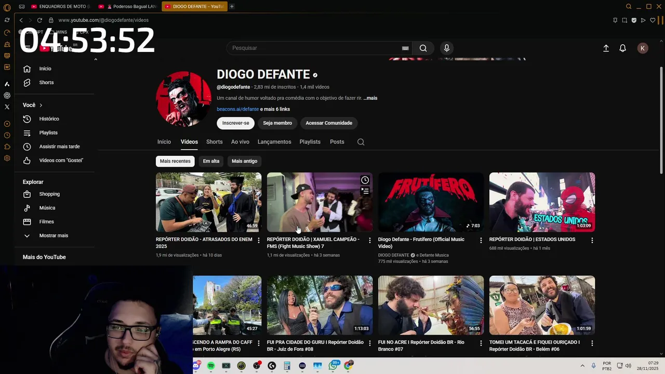Open more options for FUI NO ACRE video
Image resolution: width=665 pixels, height=374 pixels.
pyautogui.click(x=481, y=343)
